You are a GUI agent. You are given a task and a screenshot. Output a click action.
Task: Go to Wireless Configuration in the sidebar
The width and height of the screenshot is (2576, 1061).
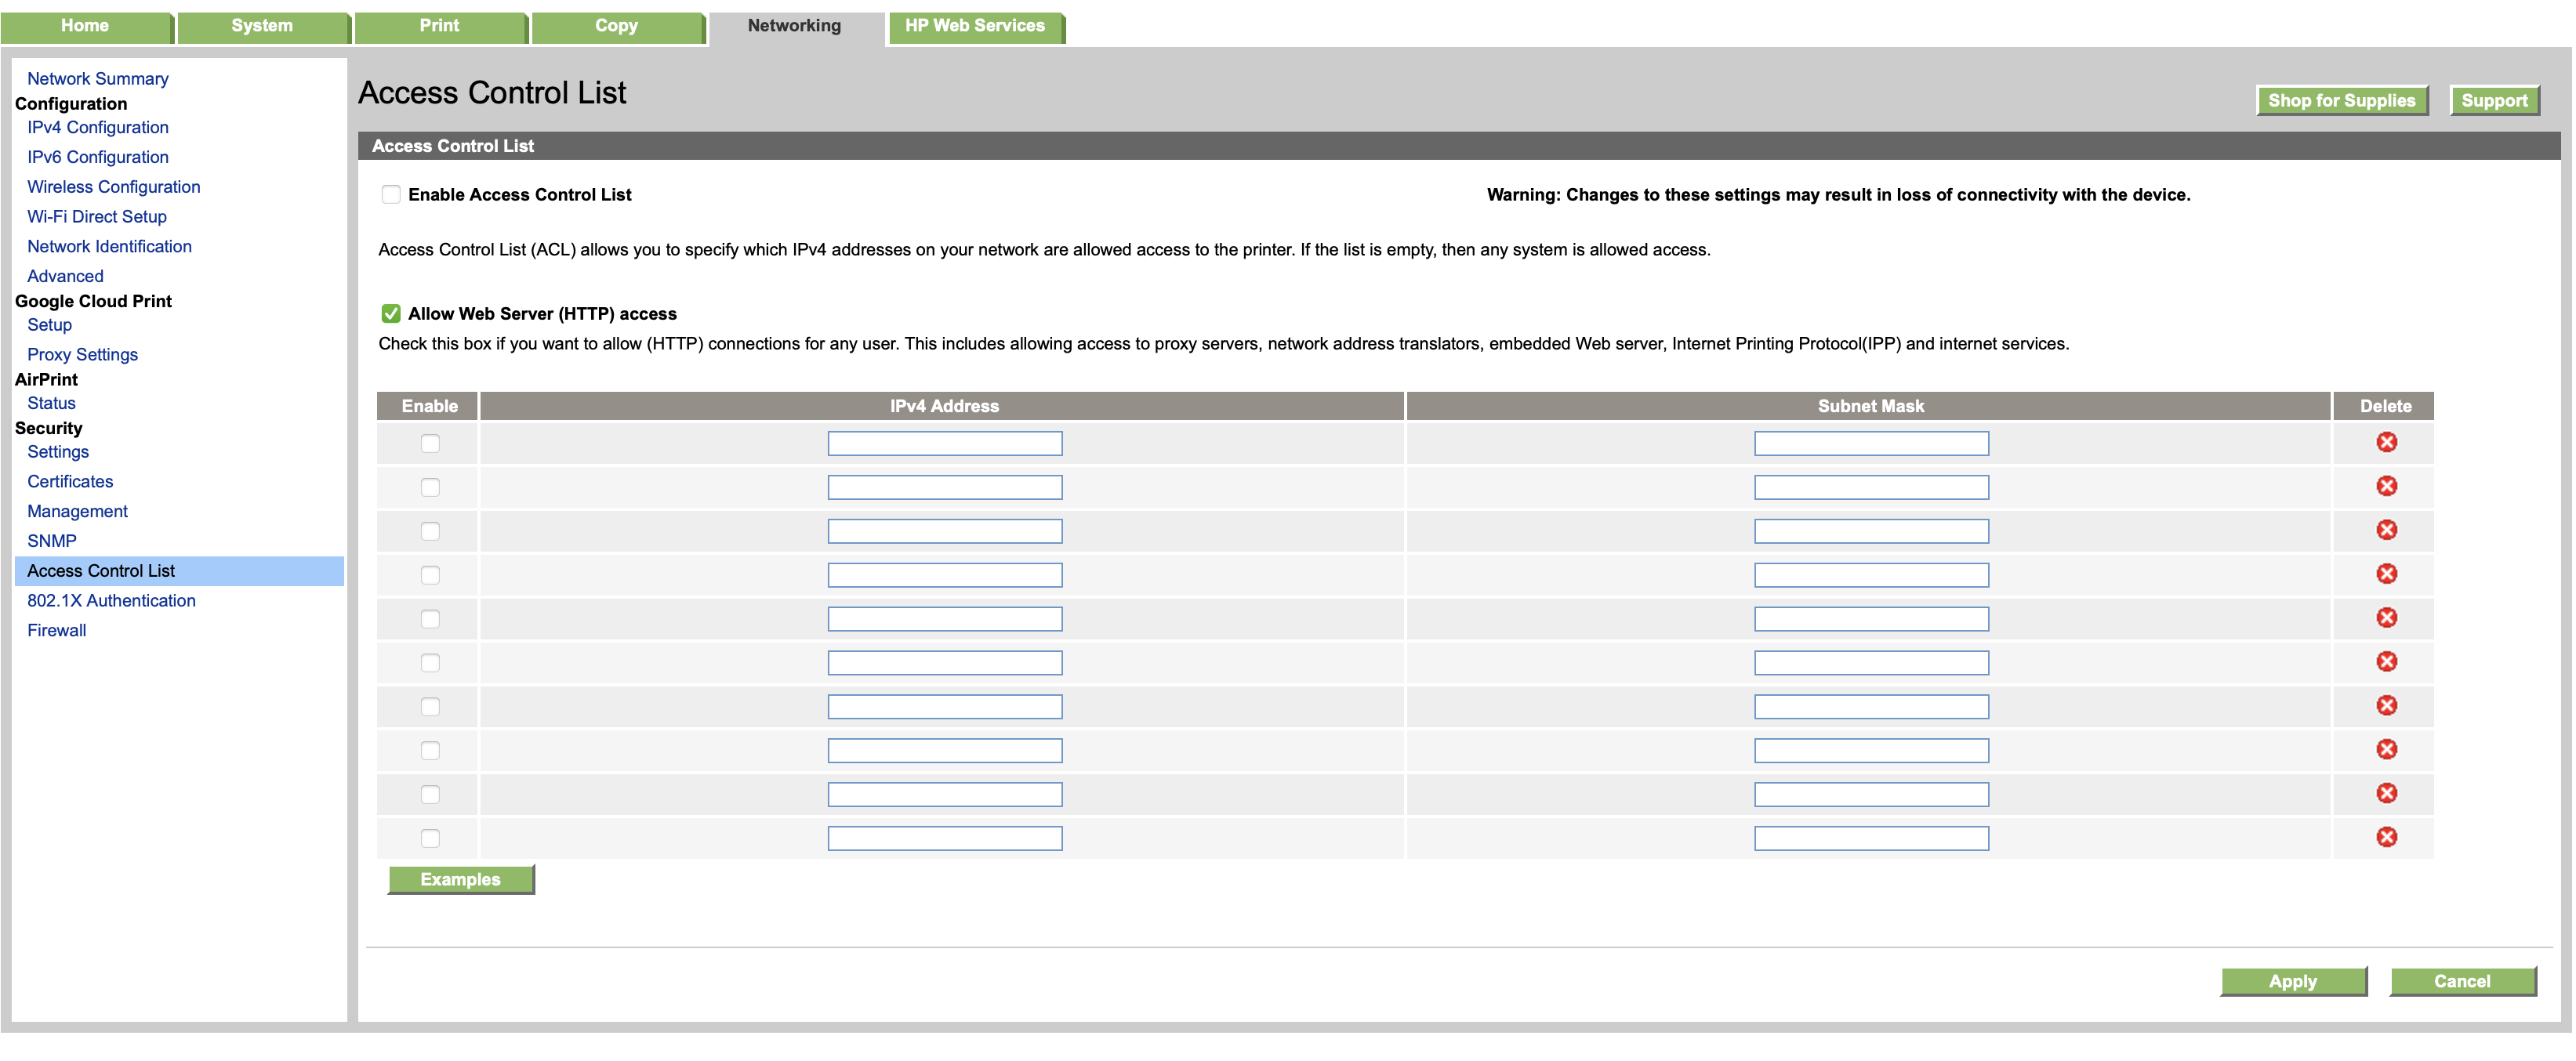click(113, 186)
